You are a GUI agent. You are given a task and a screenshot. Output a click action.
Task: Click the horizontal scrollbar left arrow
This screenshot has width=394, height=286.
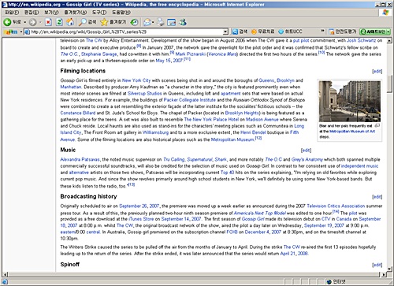[x=6, y=274]
